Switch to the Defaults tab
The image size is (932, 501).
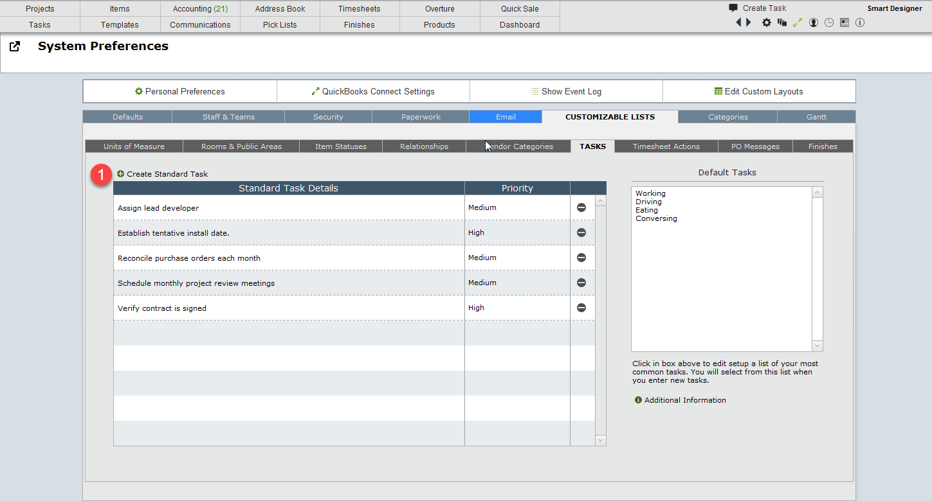point(127,117)
